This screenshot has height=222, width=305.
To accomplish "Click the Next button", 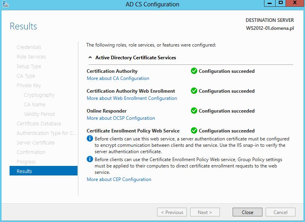I will click(205, 212).
